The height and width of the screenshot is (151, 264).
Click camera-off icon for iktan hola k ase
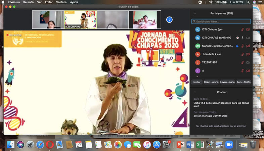click(248, 54)
